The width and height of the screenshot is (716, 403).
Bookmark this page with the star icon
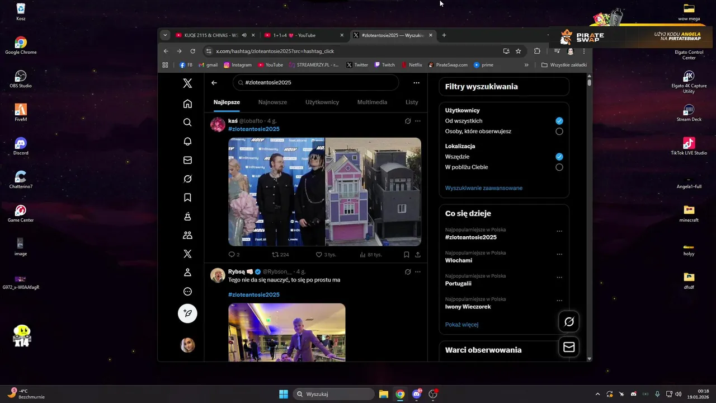click(519, 51)
